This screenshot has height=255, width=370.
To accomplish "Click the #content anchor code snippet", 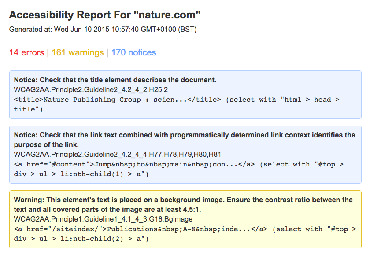I will coord(134,164).
